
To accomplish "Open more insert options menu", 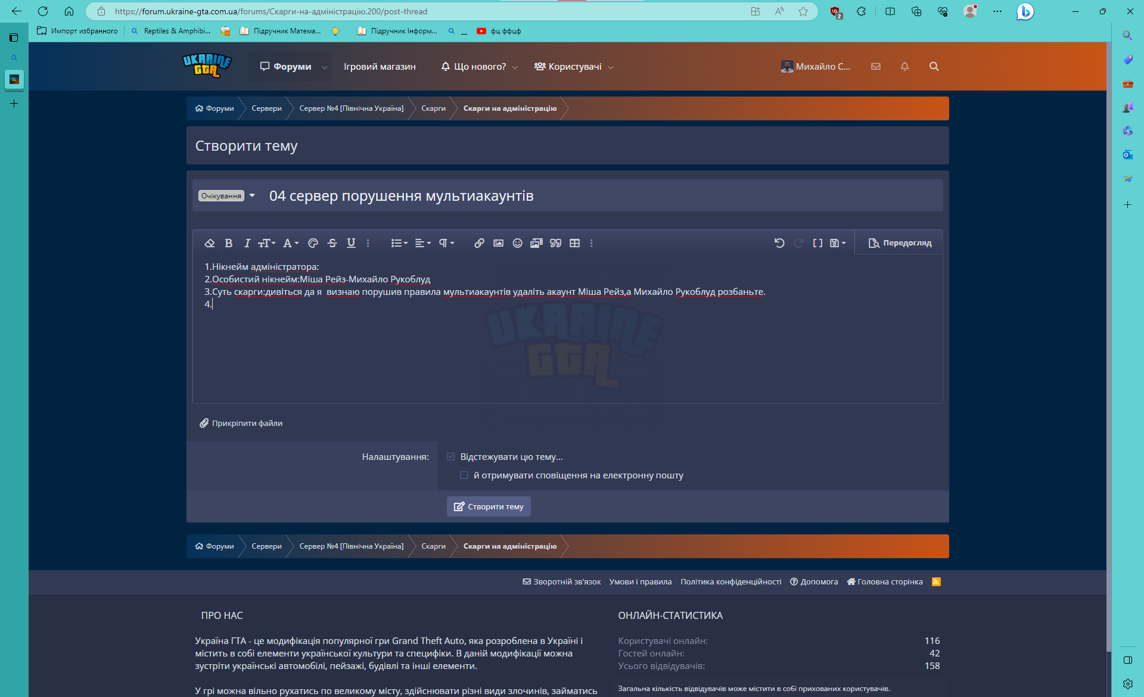I will (591, 243).
